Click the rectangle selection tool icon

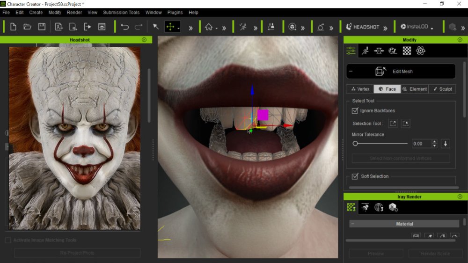393,123
